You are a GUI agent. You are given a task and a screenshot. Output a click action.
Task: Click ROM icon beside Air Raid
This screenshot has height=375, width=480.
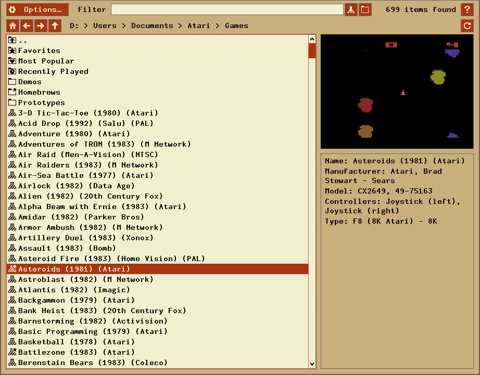point(12,154)
